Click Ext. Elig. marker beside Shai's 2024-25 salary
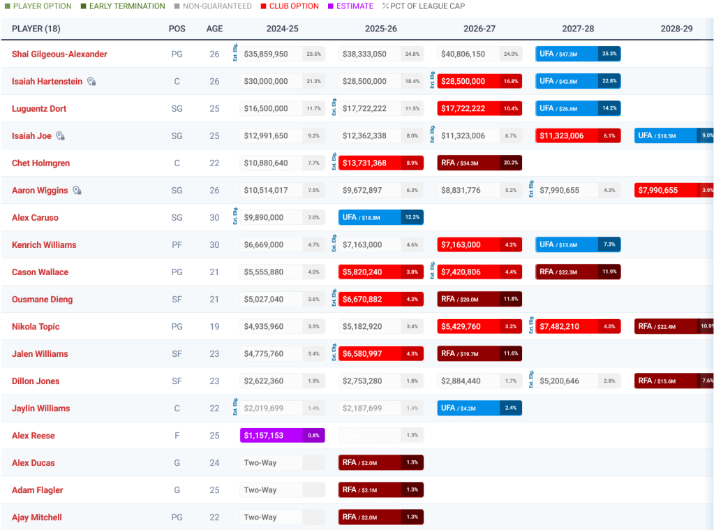This screenshot has height=530, width=714. pyautogui.click(x=235, y=54)
